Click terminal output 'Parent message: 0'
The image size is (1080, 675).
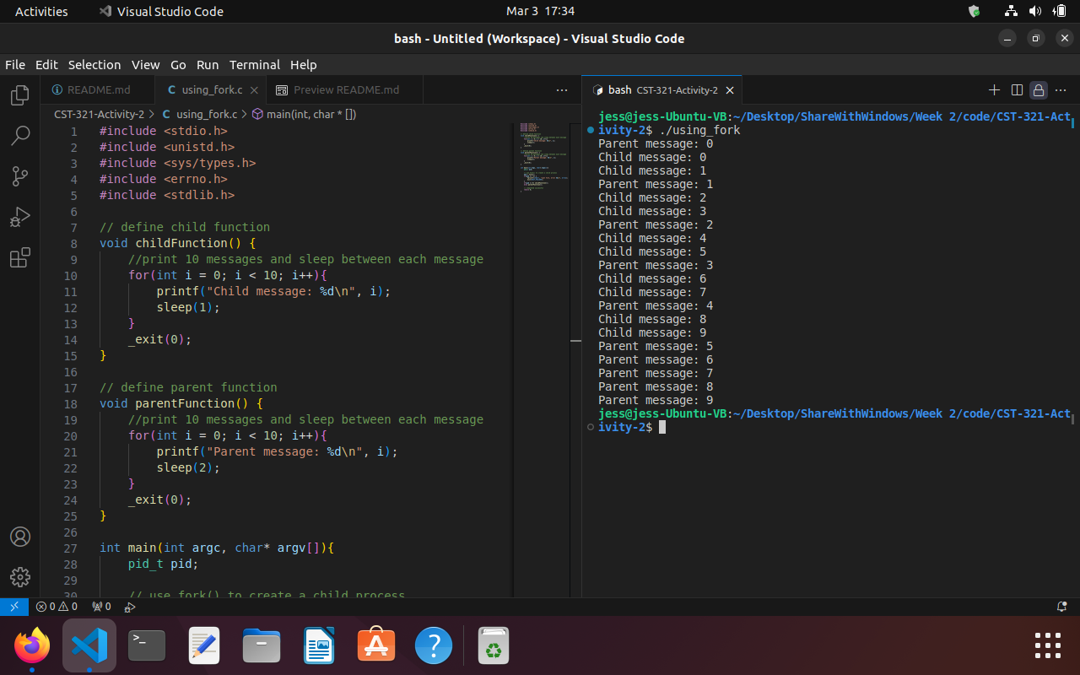pyautogui.click(x=656, y=143)
